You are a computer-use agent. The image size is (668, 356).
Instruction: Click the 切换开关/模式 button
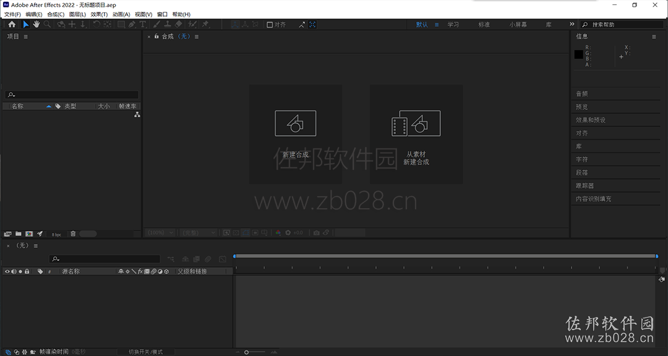[x=146, y=352]
